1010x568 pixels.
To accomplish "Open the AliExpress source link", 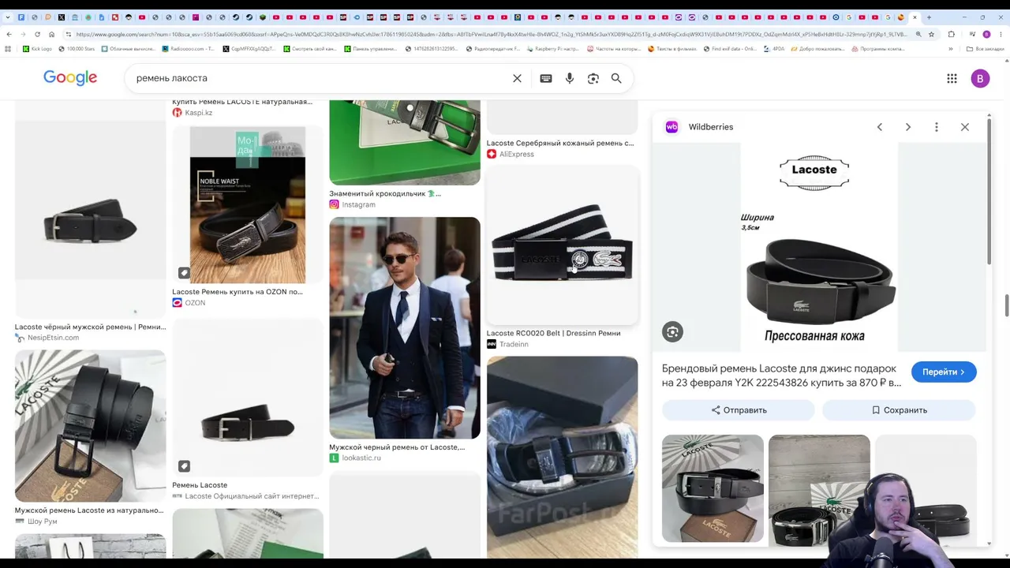I will (511, 154).
